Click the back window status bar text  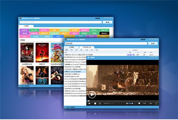pos(26,86)
